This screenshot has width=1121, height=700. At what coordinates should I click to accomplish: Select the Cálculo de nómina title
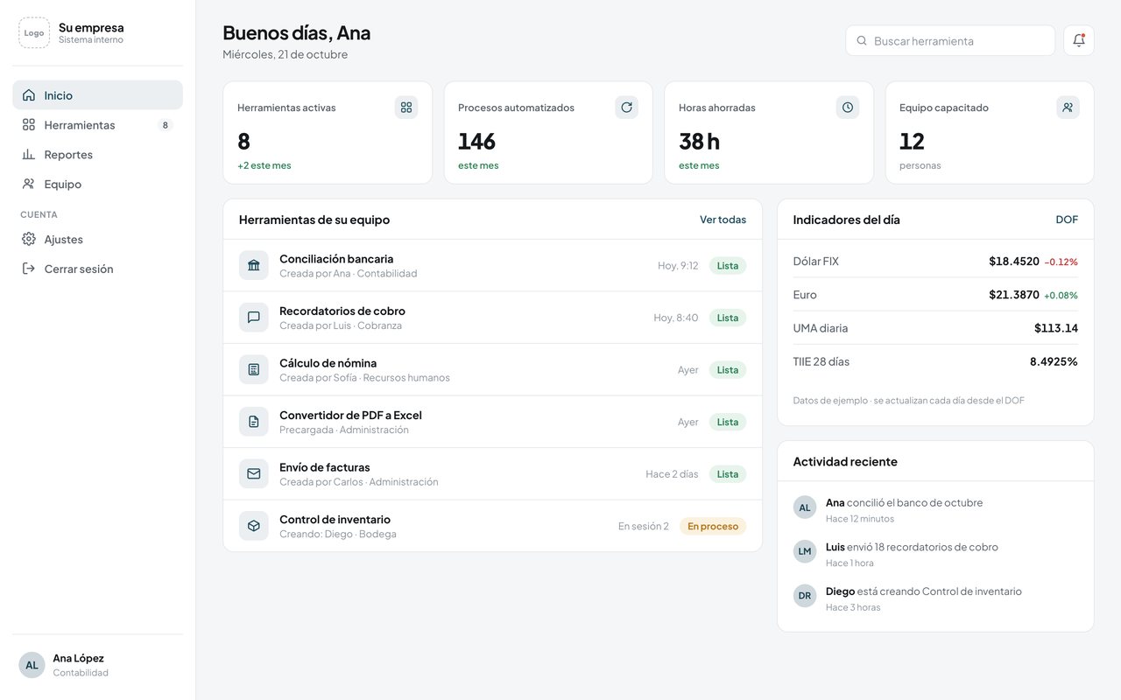pyautogui.click(x=328, y=363)
